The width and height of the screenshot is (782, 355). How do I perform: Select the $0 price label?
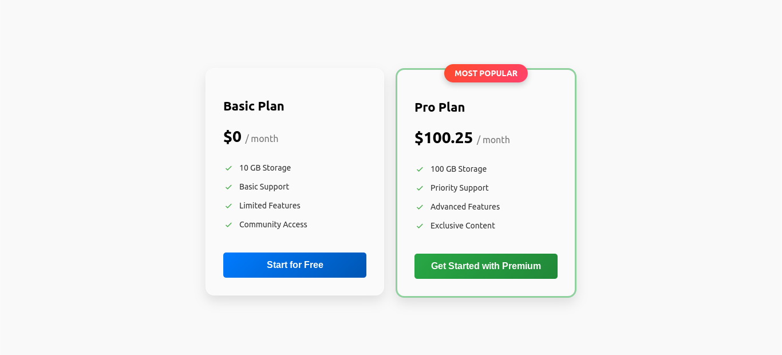click(232, 137)
